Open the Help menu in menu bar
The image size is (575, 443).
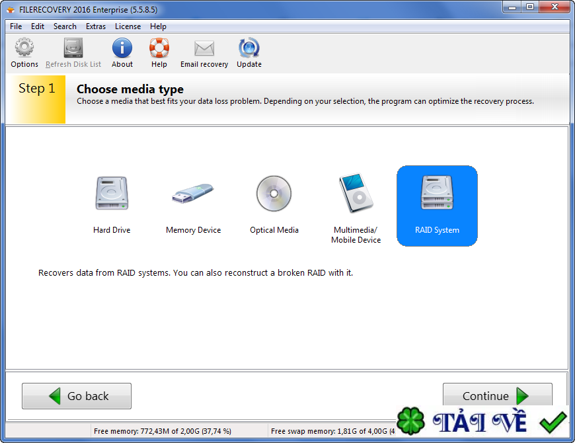tap(158, 26)
